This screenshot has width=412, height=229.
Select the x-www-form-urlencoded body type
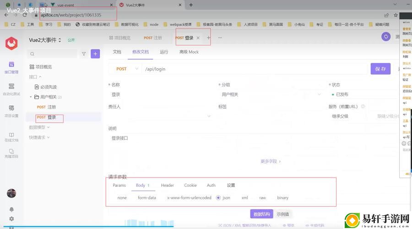(189, 198)
